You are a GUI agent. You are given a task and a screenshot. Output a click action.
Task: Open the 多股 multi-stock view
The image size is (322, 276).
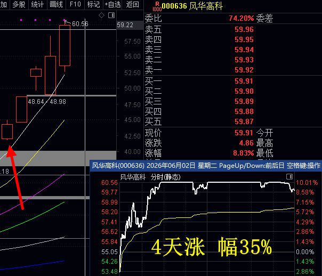tap(19, 4)
